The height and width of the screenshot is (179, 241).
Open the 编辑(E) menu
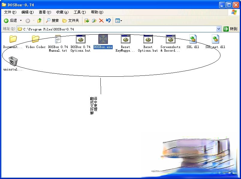click(28, 12)
